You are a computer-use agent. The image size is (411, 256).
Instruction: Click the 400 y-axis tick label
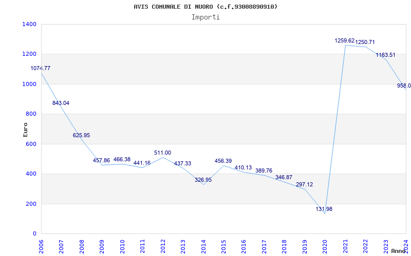32,174
